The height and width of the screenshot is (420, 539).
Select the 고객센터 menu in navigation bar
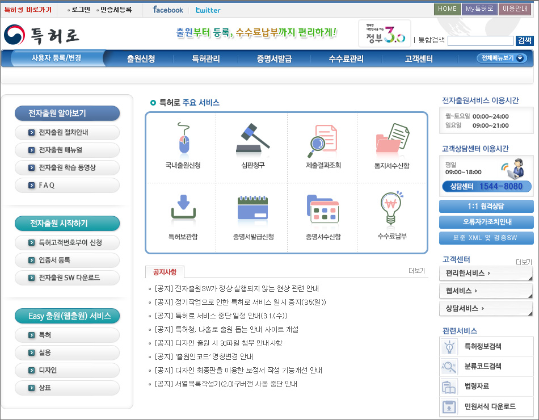coord(418,59)
